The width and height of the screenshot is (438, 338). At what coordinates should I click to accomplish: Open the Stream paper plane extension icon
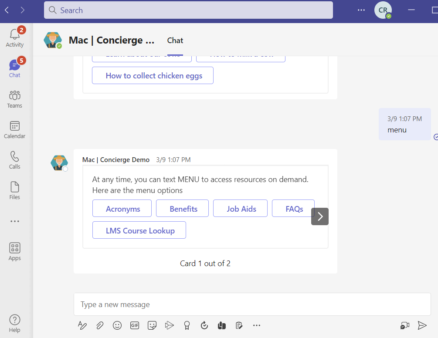[x=169, y=325]
